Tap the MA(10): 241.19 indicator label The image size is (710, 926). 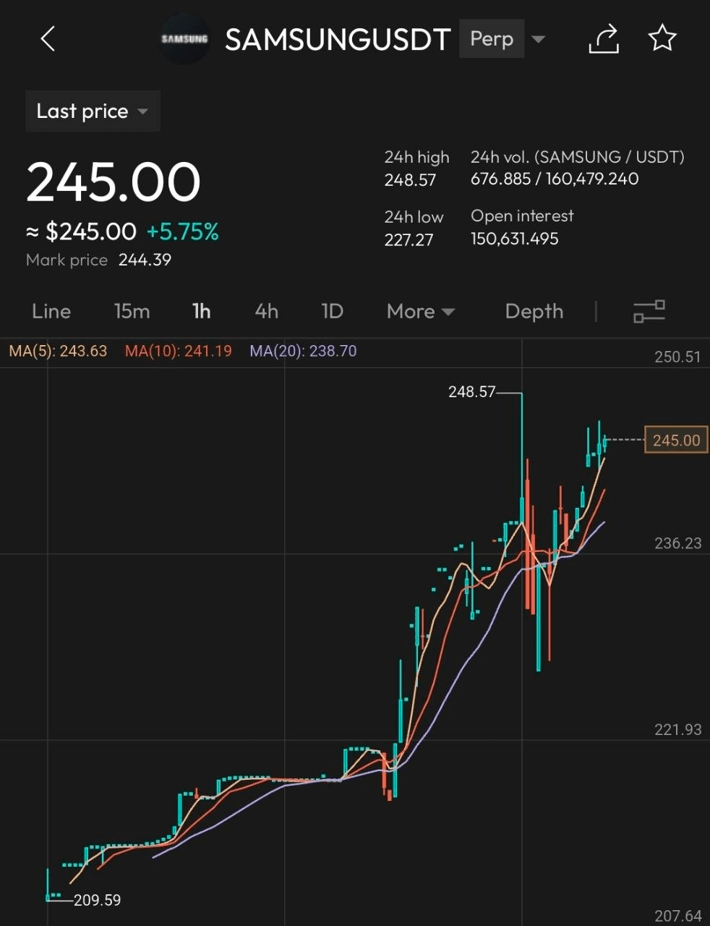point(179,351)
